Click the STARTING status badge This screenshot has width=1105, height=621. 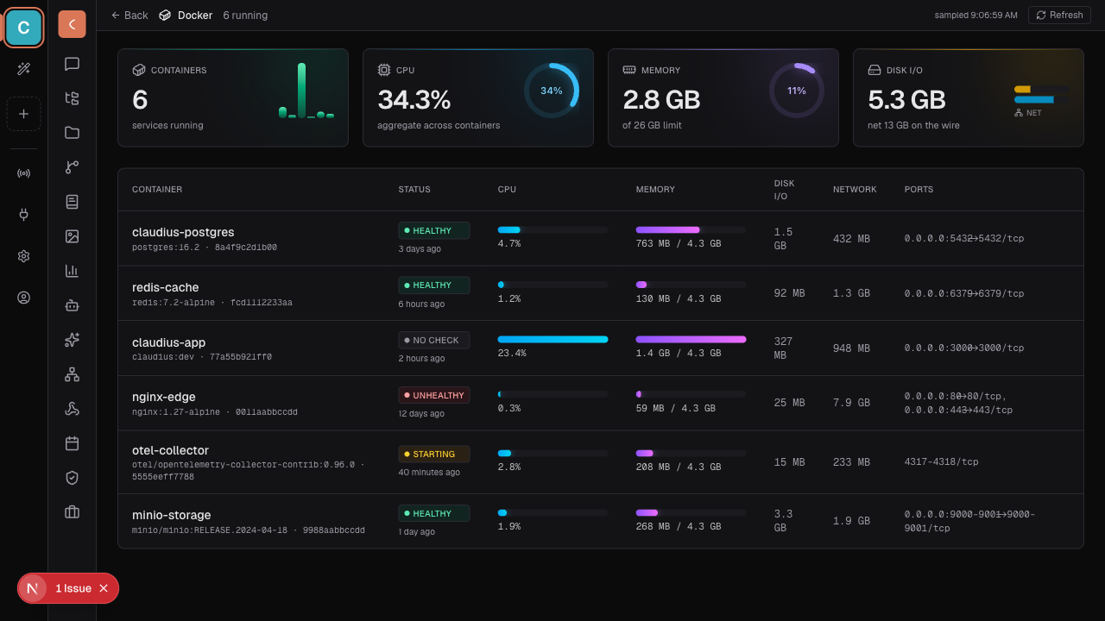point(434,454)
